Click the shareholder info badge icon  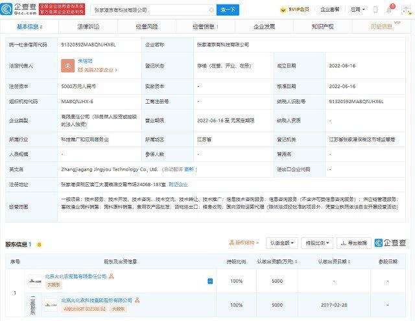coord(39,244)
